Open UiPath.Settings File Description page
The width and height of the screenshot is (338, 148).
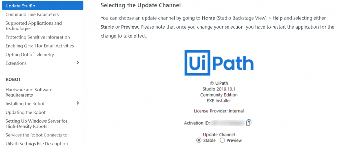click(x=37, y=144)
